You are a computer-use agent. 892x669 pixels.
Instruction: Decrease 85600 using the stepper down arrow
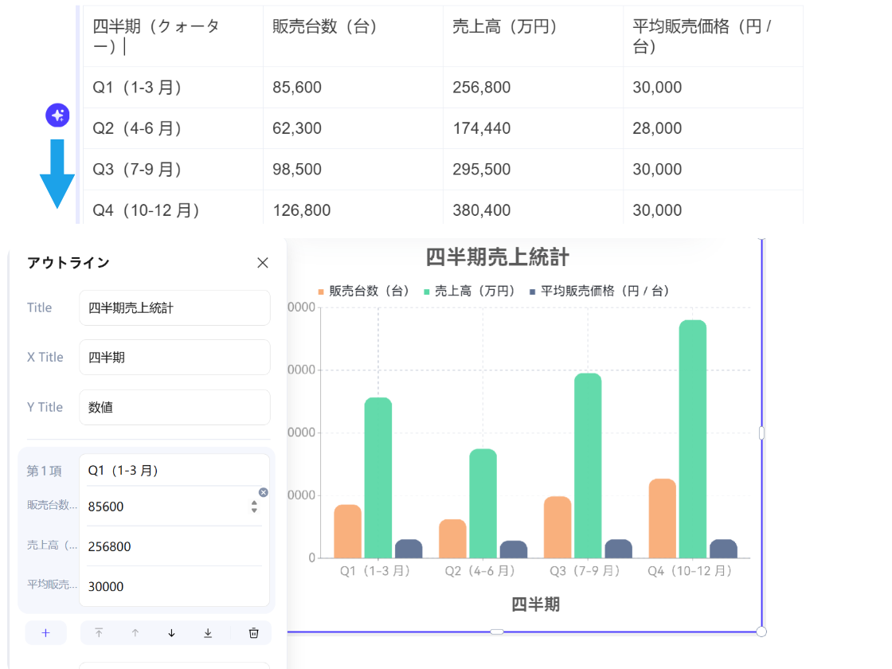pos(255,511)
